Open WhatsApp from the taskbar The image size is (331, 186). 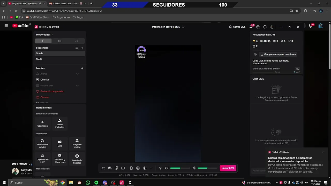tap(88, 183)
